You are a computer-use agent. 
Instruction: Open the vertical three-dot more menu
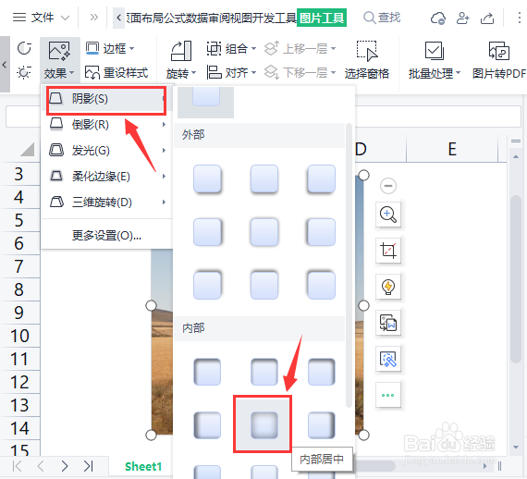(520, 18)
